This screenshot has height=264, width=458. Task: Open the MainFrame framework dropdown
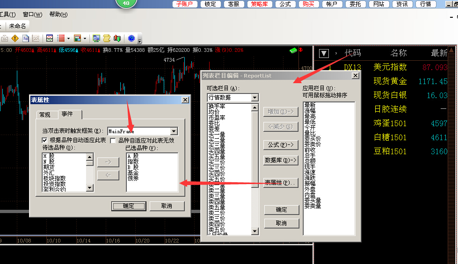pos(174,131)
